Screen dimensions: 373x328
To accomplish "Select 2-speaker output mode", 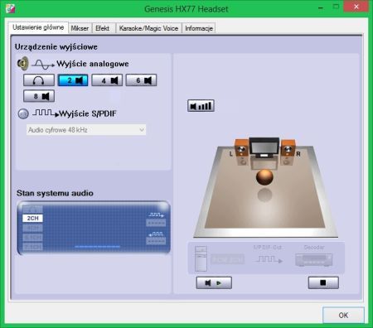I will pos(73,80).
